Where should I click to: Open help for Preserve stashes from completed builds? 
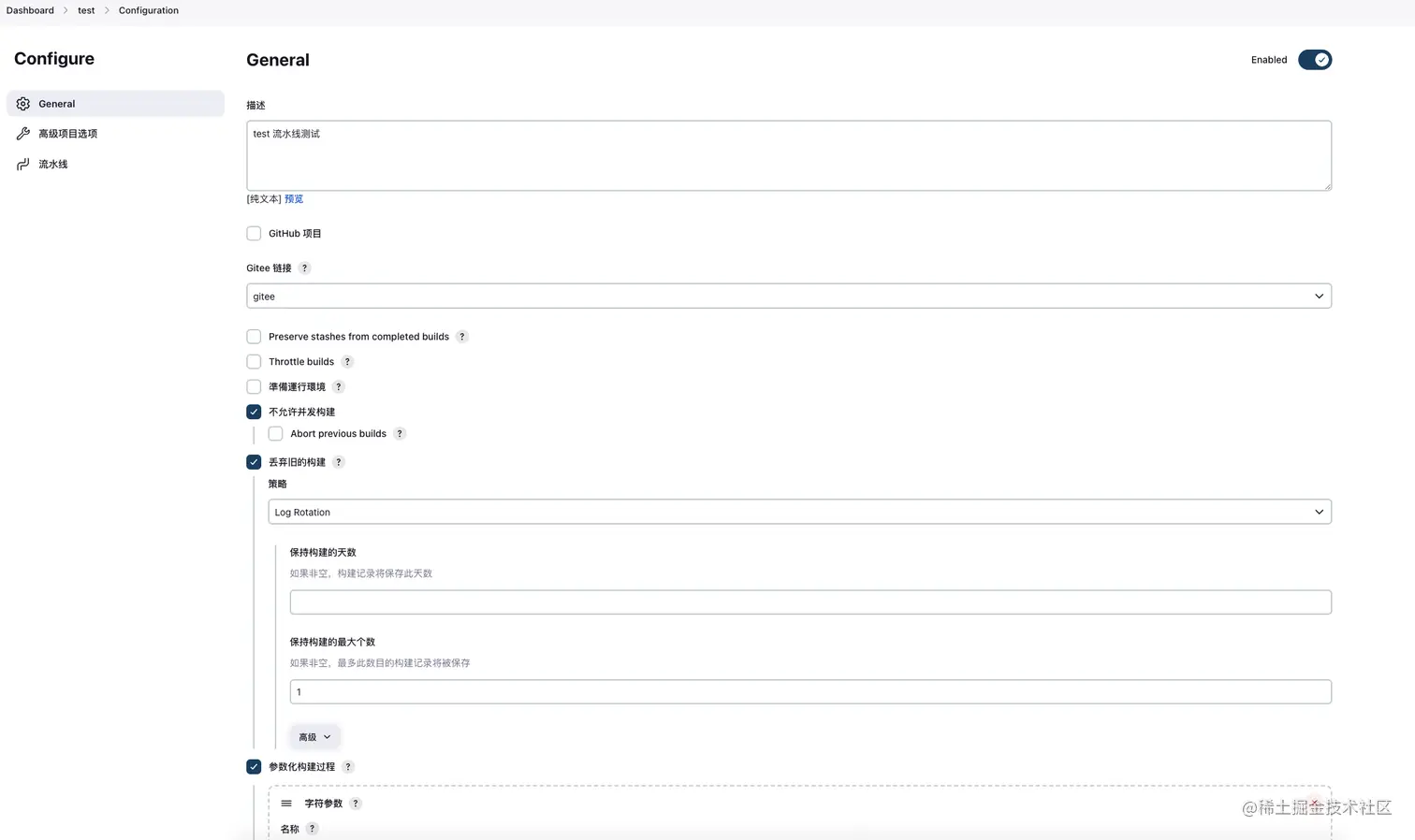(x=461, y=337)
